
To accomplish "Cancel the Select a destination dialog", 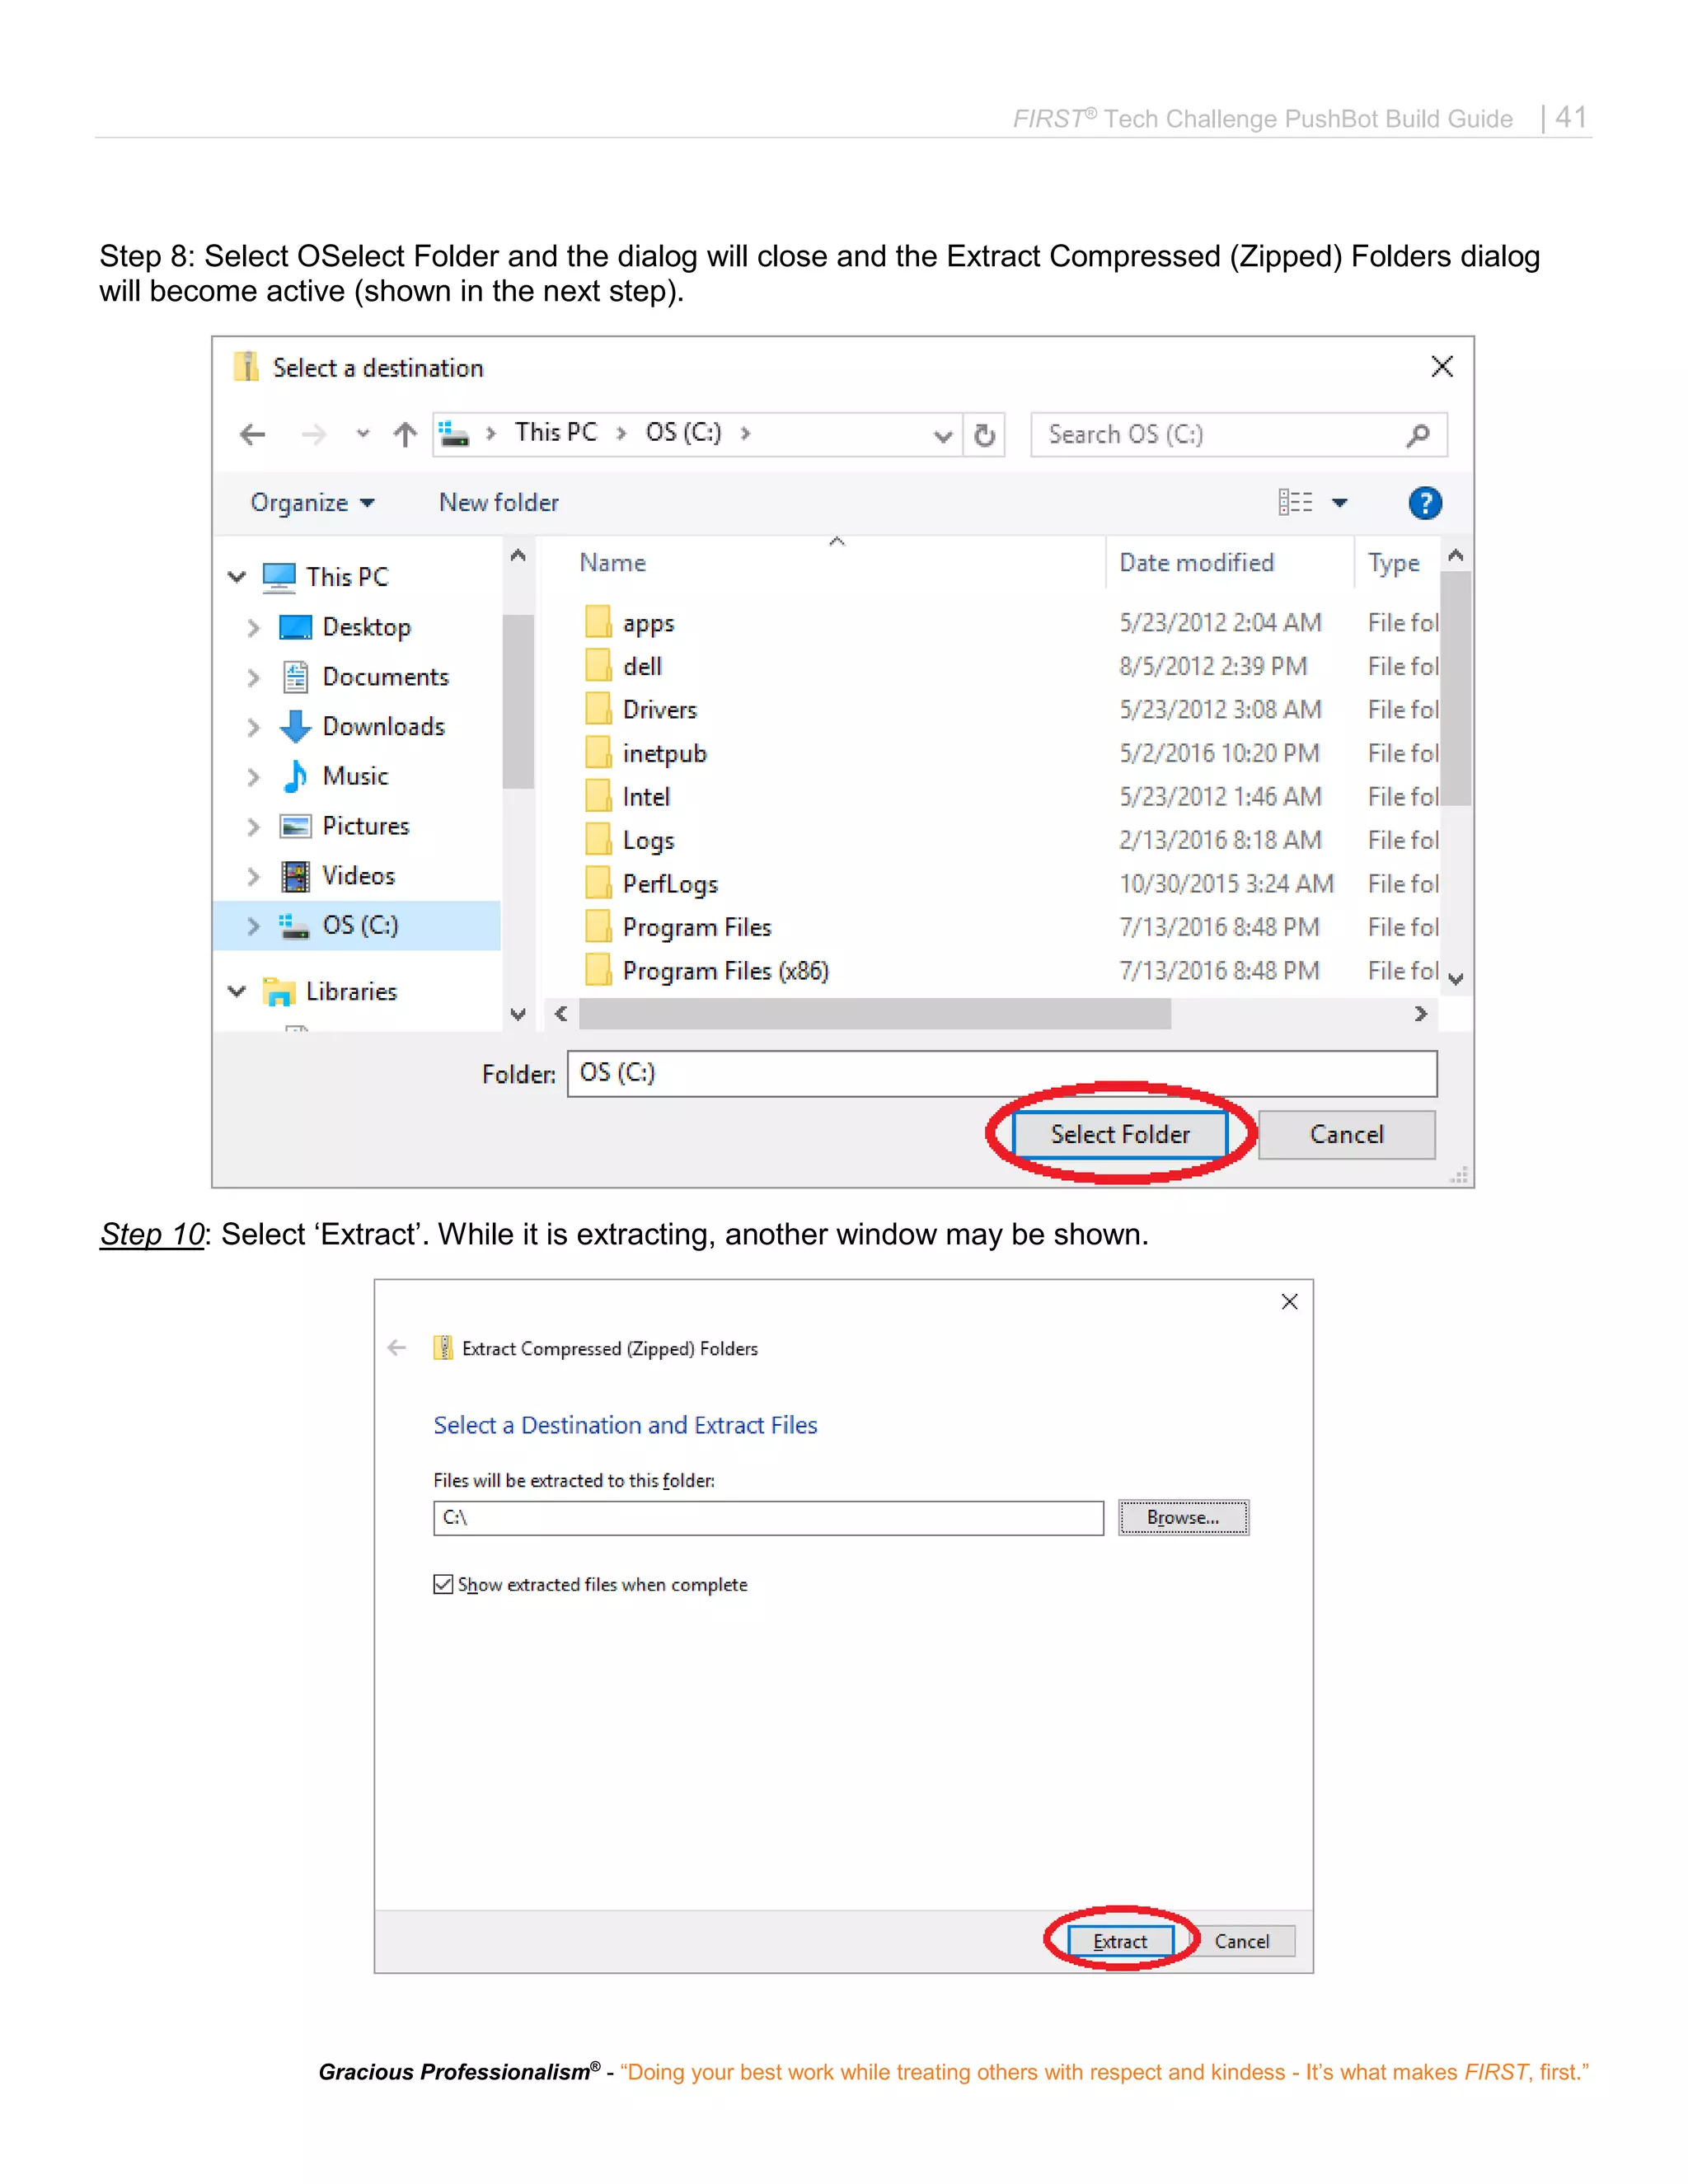I will point(1346,1135).
